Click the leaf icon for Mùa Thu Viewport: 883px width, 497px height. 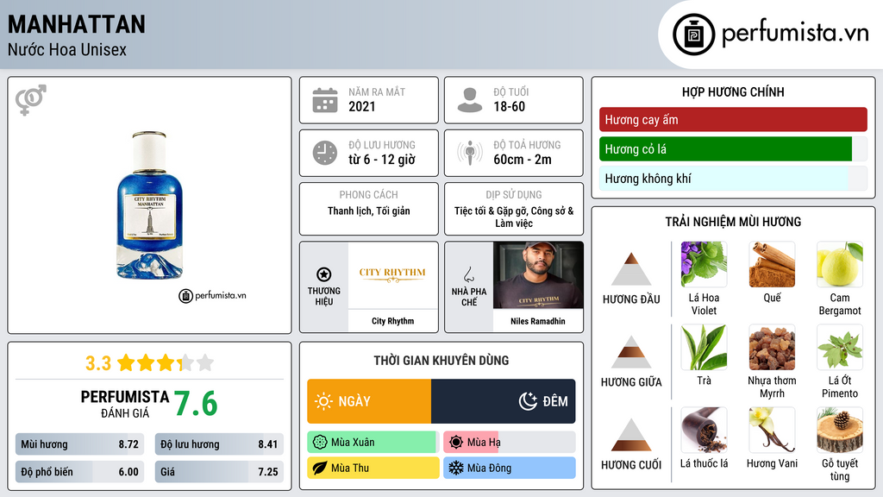pos(320,468)
